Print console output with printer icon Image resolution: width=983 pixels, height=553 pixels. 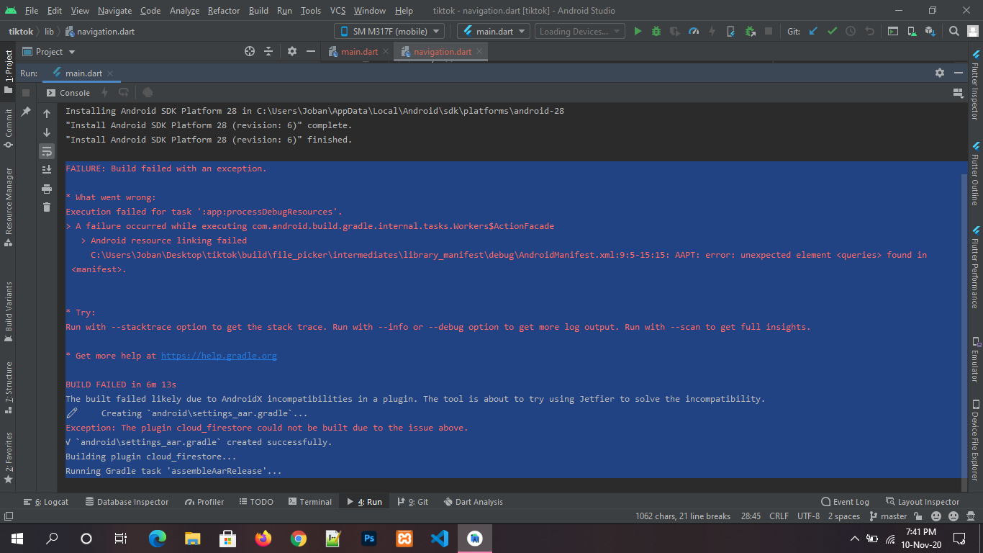47,189
